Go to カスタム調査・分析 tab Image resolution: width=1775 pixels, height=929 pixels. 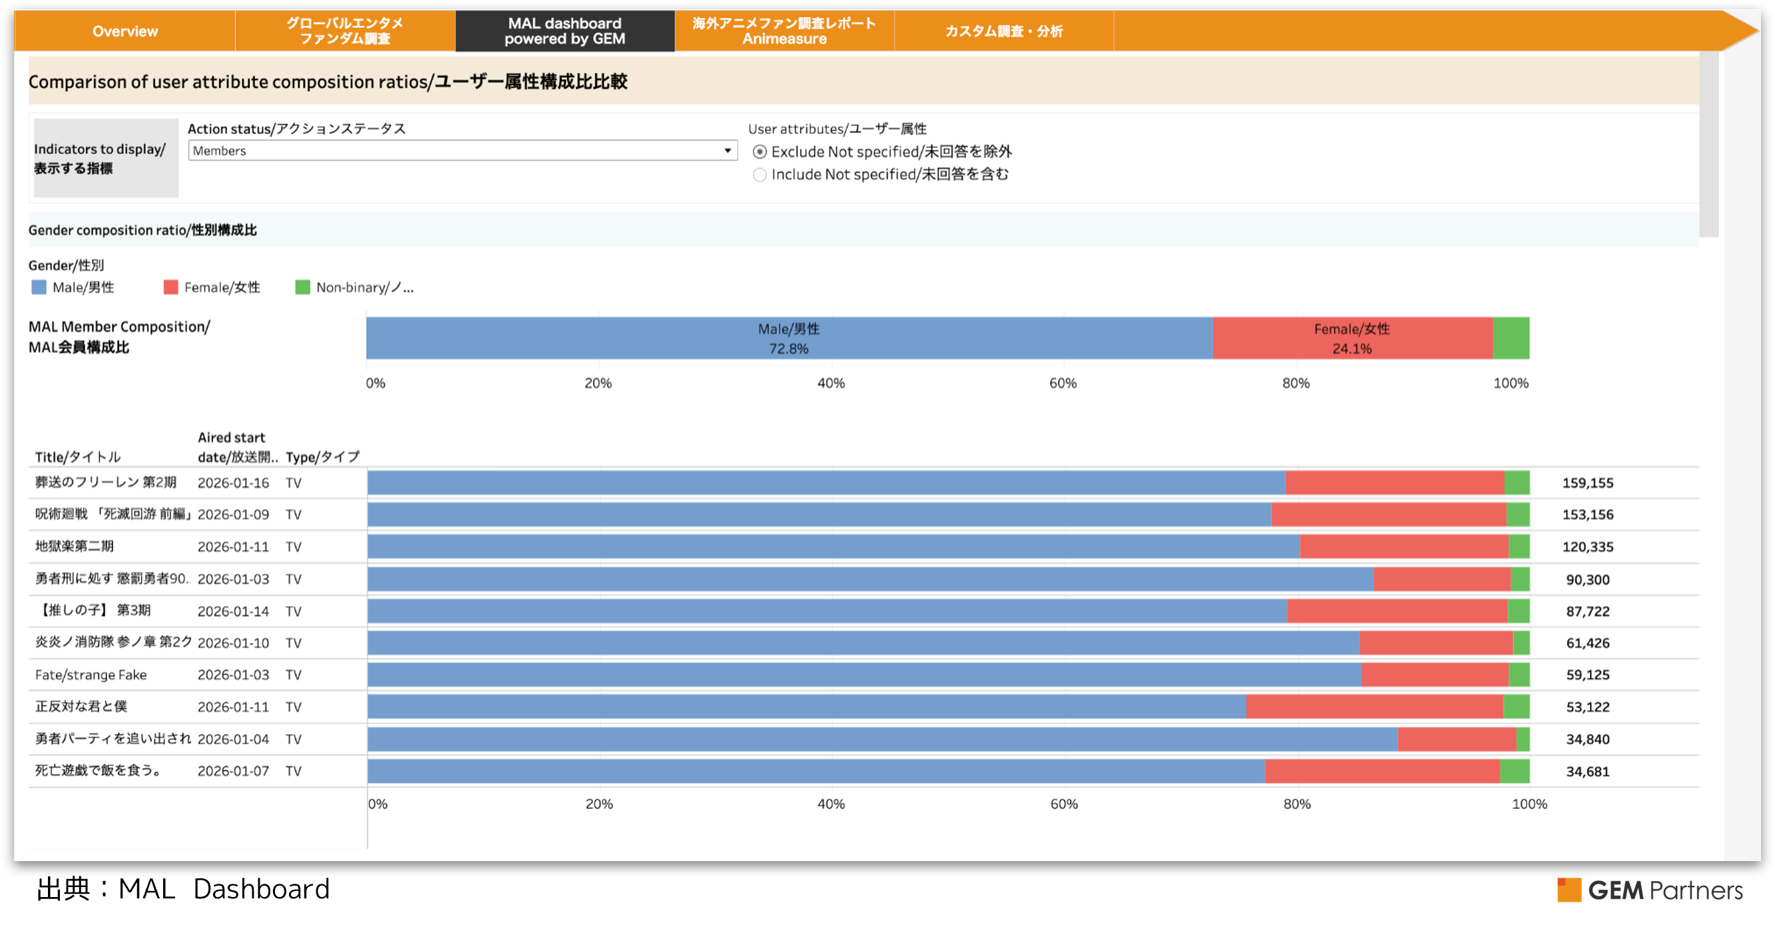[1003, 31]
